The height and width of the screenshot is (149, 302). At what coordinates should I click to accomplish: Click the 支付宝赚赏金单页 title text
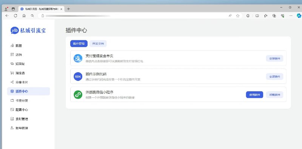coord(99,56)
